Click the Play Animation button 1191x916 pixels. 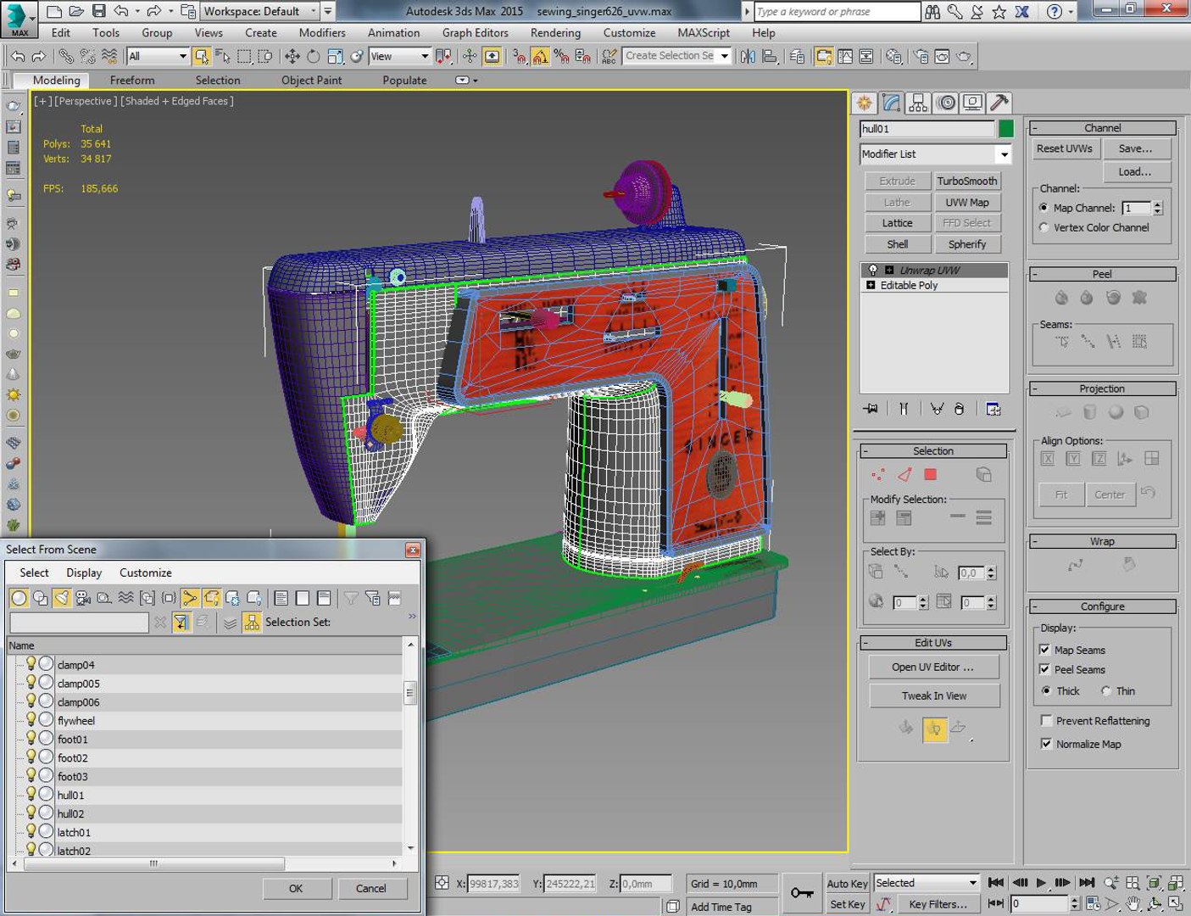pyautogui.click(x=1041, y=883)
